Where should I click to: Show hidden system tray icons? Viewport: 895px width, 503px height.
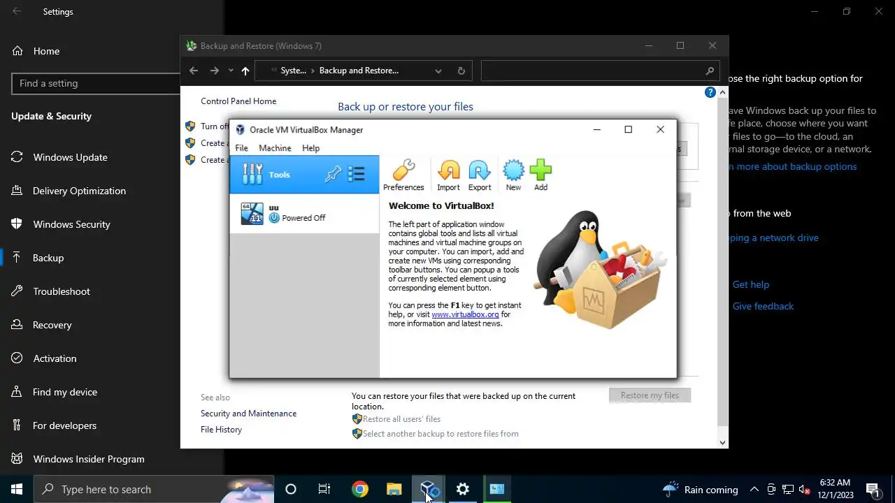[754, 489]
